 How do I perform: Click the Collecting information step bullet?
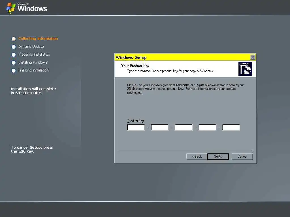coord(14,39)
